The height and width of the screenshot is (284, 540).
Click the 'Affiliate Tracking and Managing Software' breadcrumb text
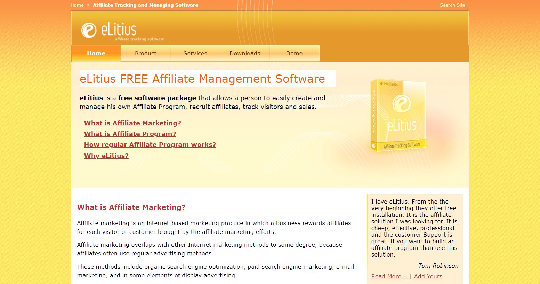click(146, 5)
